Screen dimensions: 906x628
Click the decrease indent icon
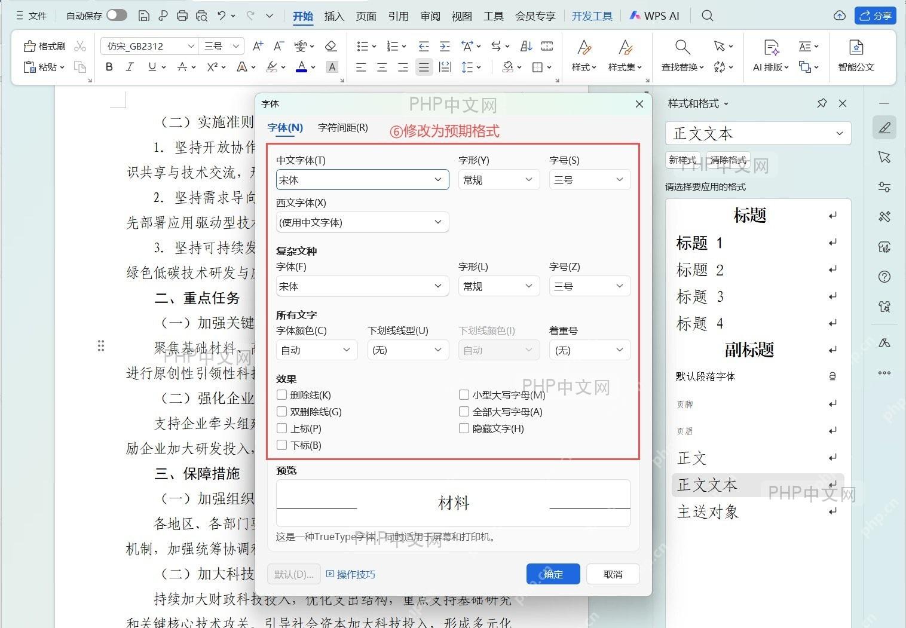(x=424, y=46)
